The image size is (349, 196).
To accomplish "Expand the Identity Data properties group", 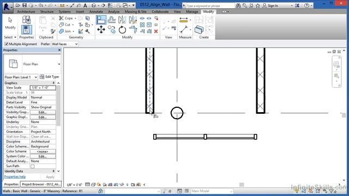I will coord(53,171).
